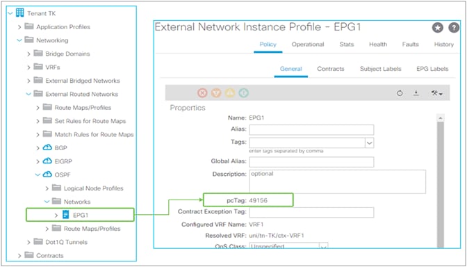Select Match Rules for Route Maps
467x267 pixels.
94,134
